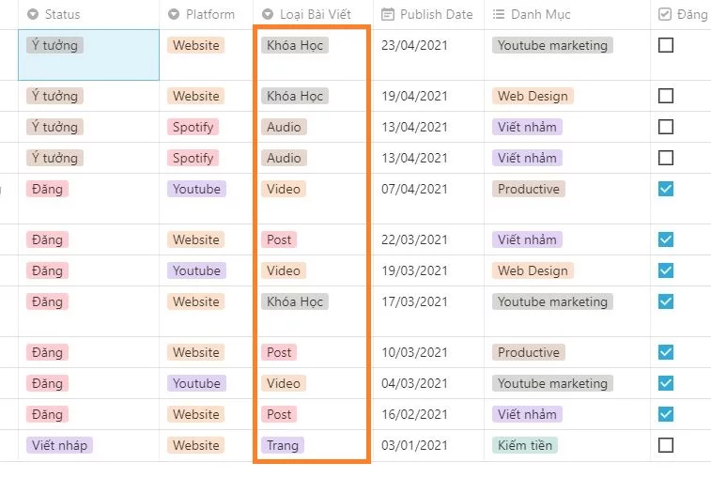Viewport: 711px width, 478px height.
Task: Open the Status column header menu
Action: click(x=88, y=14)
